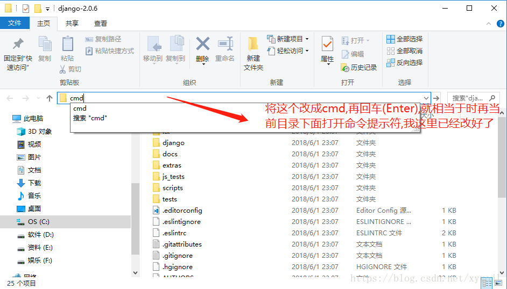The height and width of the screenshot is (289, 507).
Task: Open History (历史记录)
Action: (x=359, y=67)
